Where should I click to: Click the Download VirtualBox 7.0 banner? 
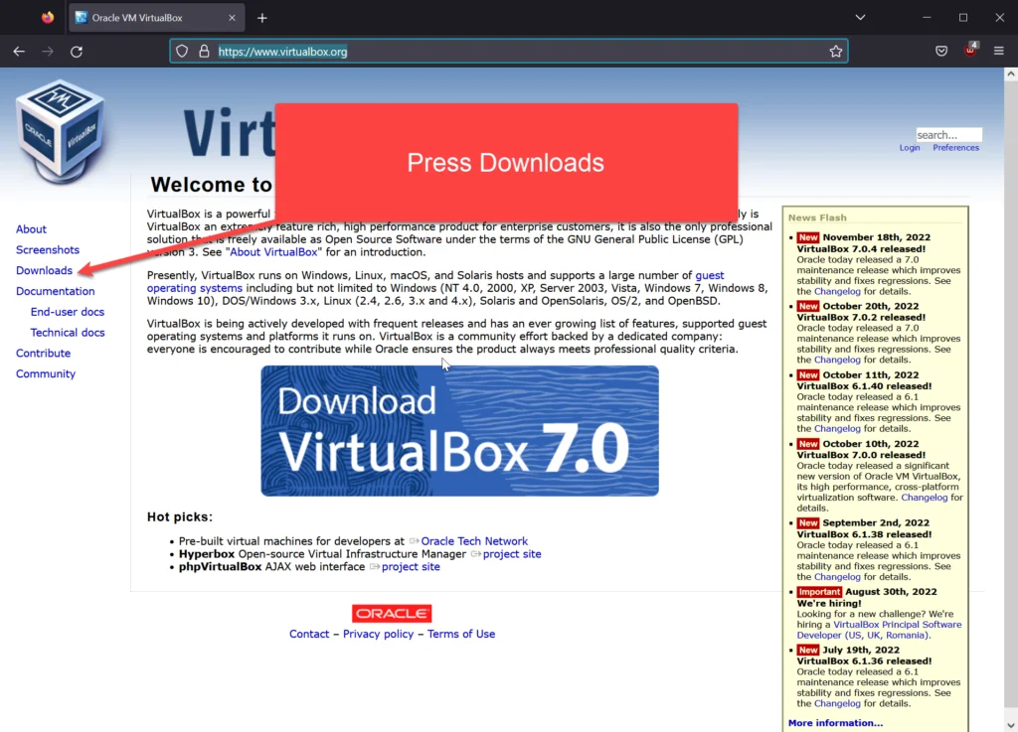pyautogui.click(x=458, y=430)
